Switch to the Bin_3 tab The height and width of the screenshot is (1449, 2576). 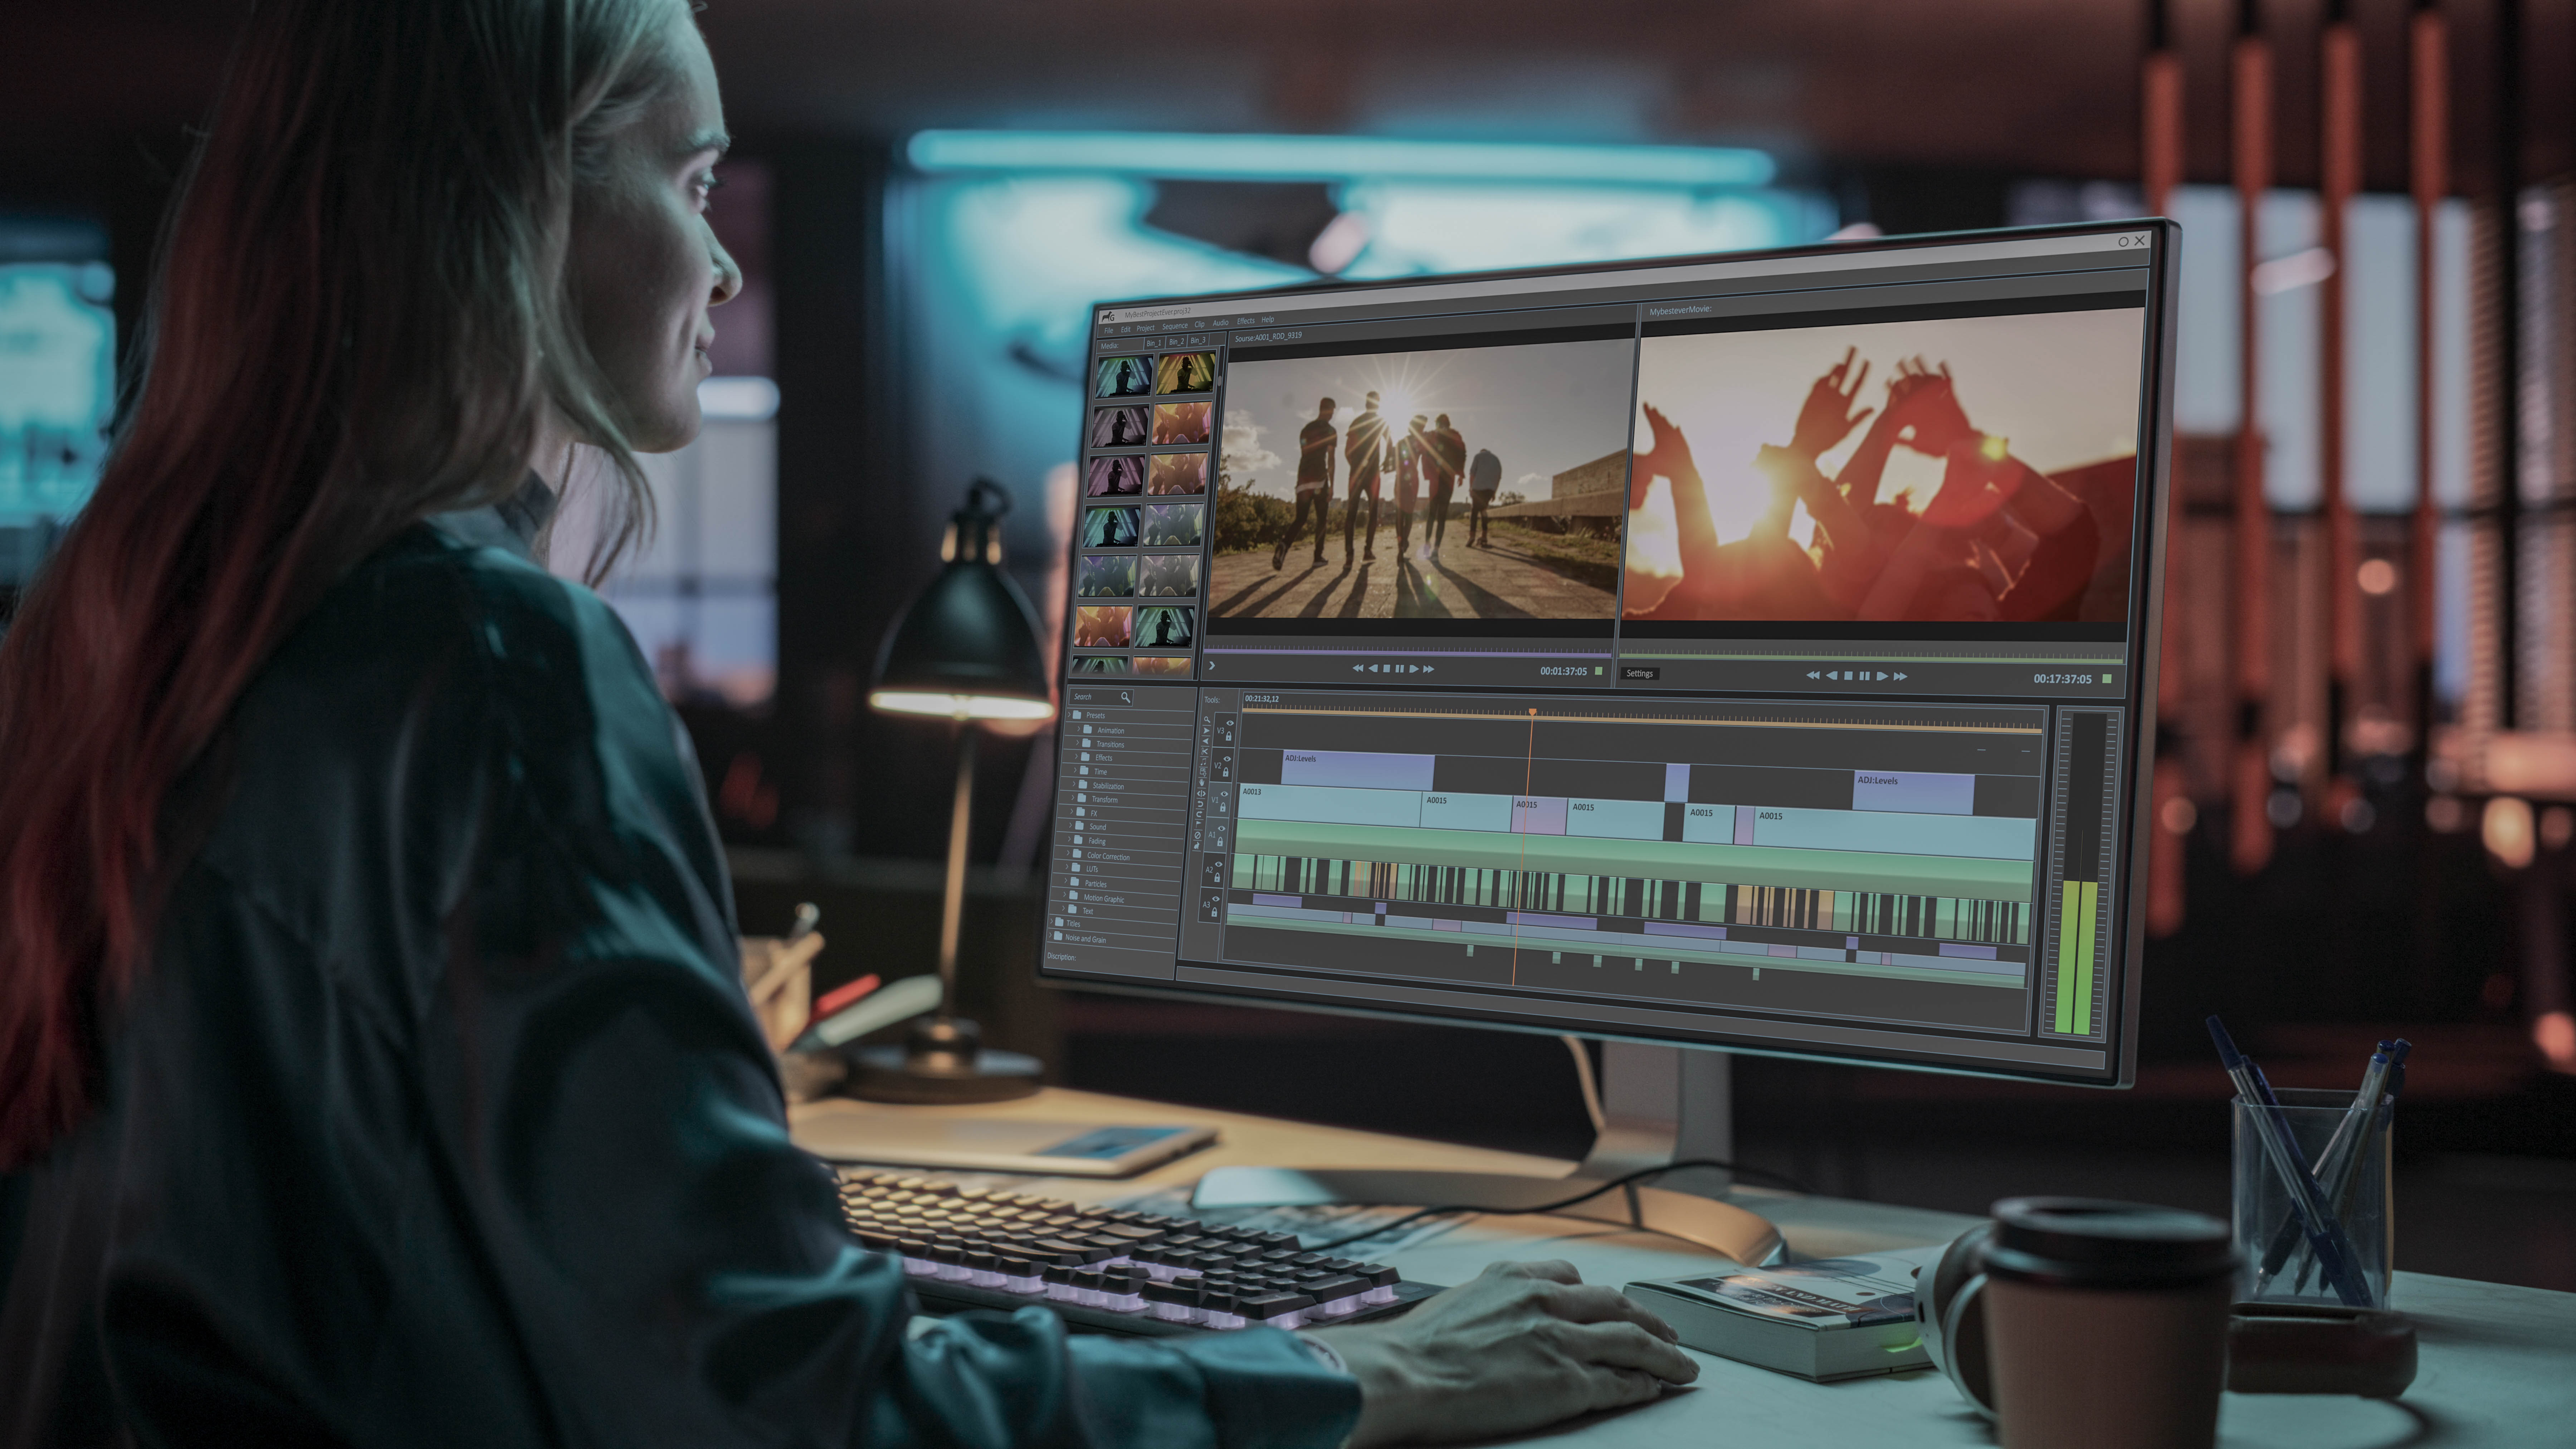tap(1198, 340)
